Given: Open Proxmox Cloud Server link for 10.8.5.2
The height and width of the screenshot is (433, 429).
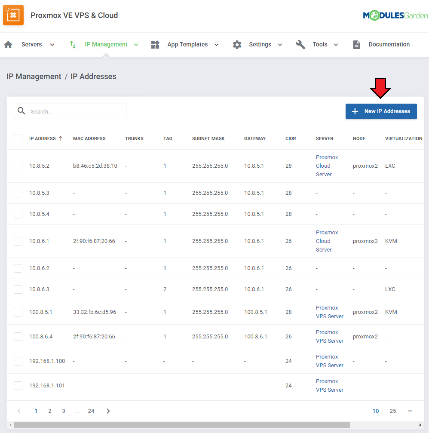Looking at the screenshot, I should pos(327,166).
